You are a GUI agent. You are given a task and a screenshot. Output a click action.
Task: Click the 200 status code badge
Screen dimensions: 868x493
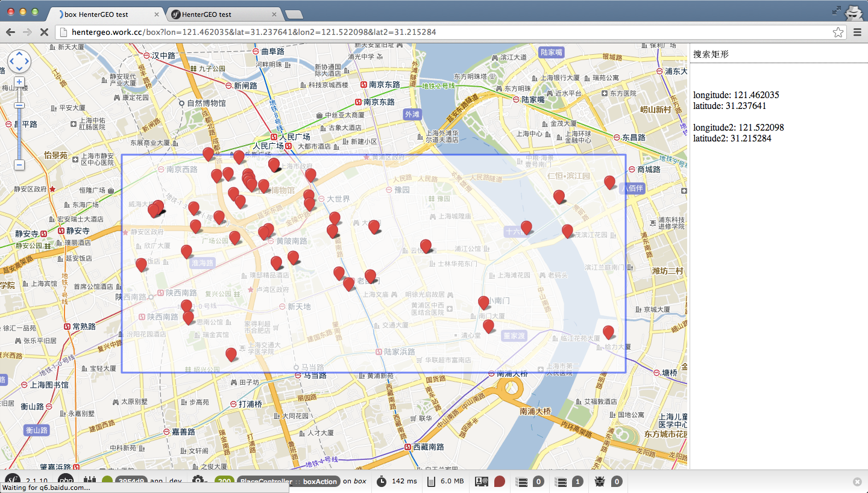pyautogui.click(x=224, y=481)
